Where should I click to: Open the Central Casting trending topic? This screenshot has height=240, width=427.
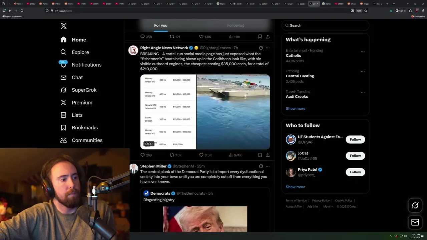(300, 76)
